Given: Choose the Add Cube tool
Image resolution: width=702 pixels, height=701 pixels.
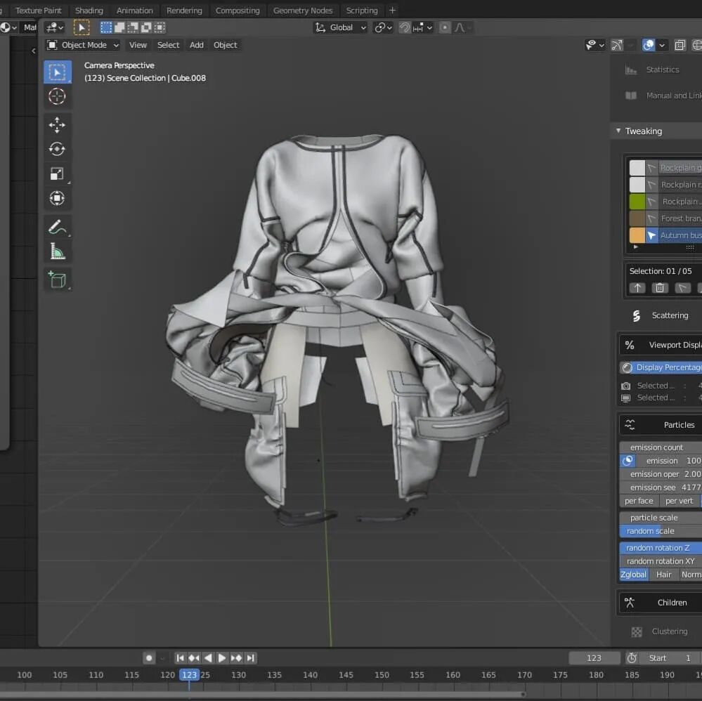Looking at the screenshot, I should point(57,280).
